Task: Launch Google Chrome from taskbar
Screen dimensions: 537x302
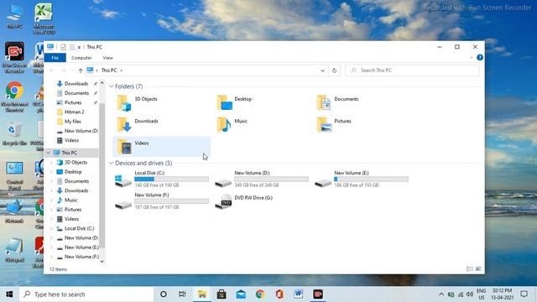Action: [x=260, y=294]
